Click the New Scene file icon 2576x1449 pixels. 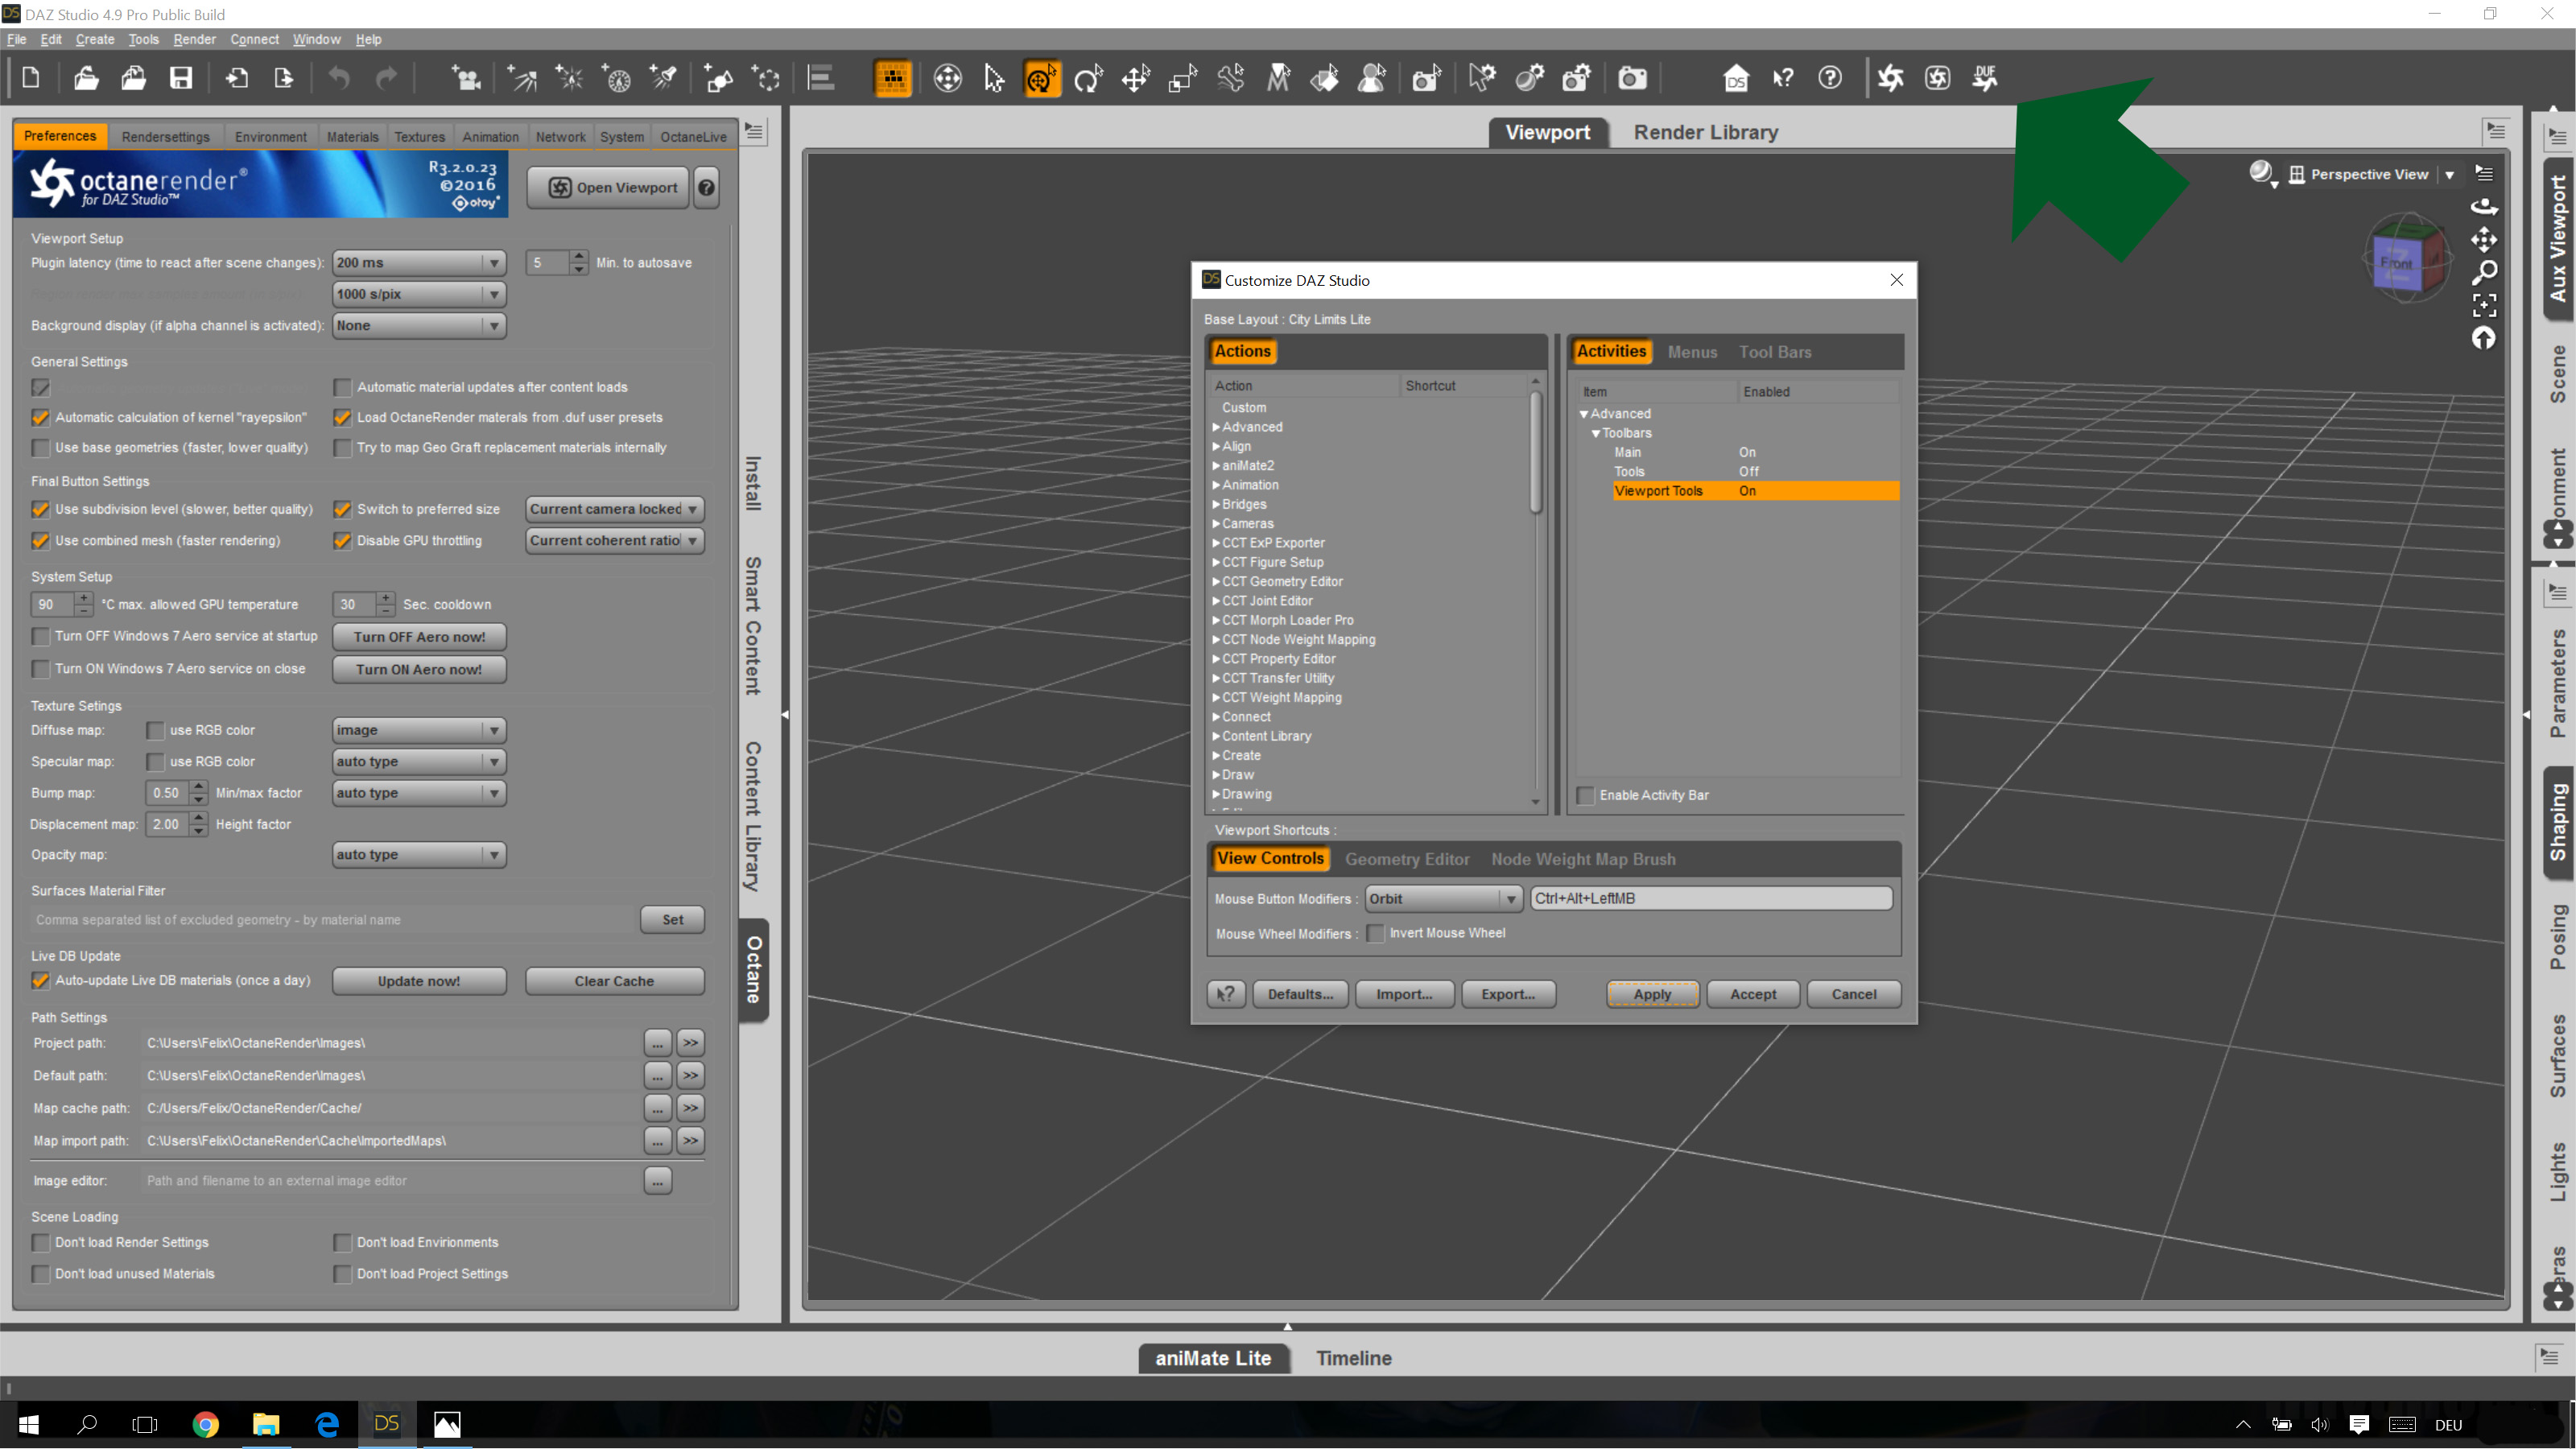click(31, 78)
